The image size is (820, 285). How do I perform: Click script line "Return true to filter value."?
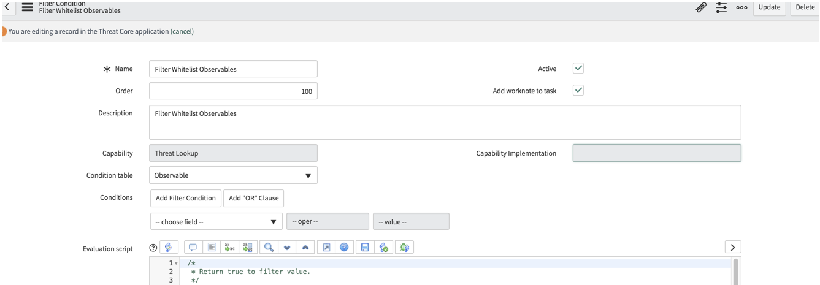tap(255, 272)
